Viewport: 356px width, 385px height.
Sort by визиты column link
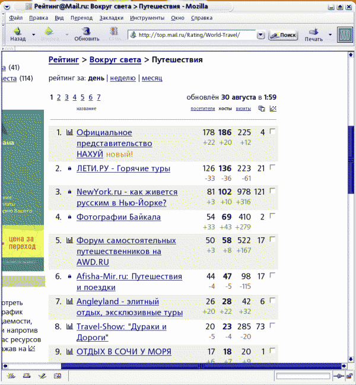click(x=243, y=109)
